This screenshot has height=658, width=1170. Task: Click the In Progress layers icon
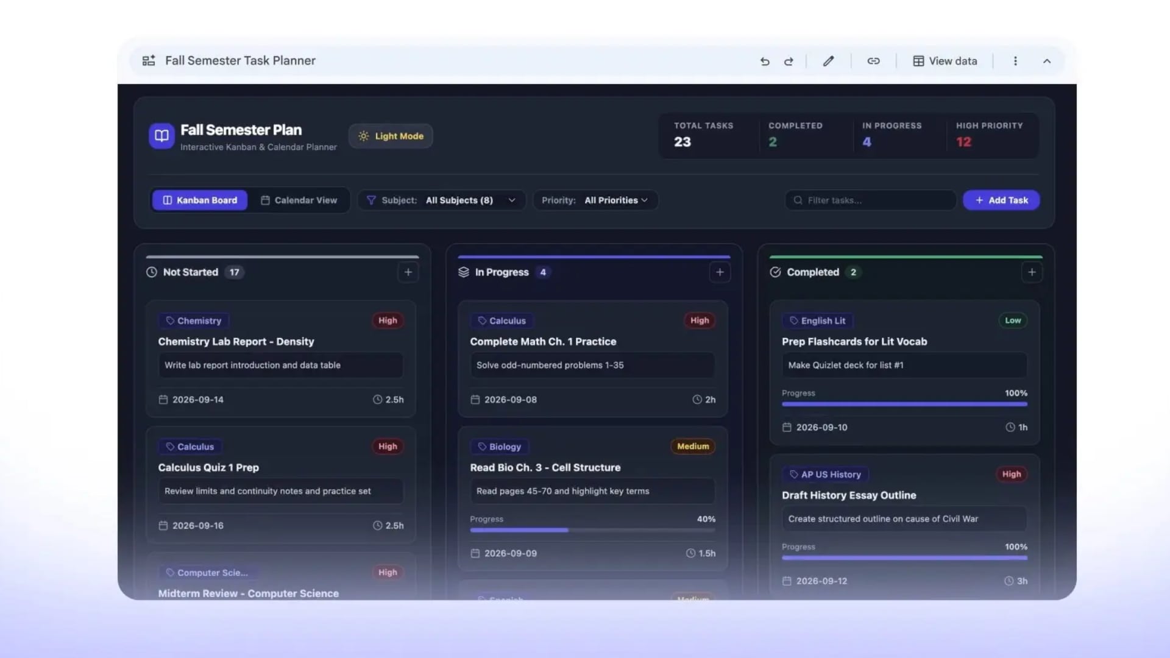(x=464, y=272)
